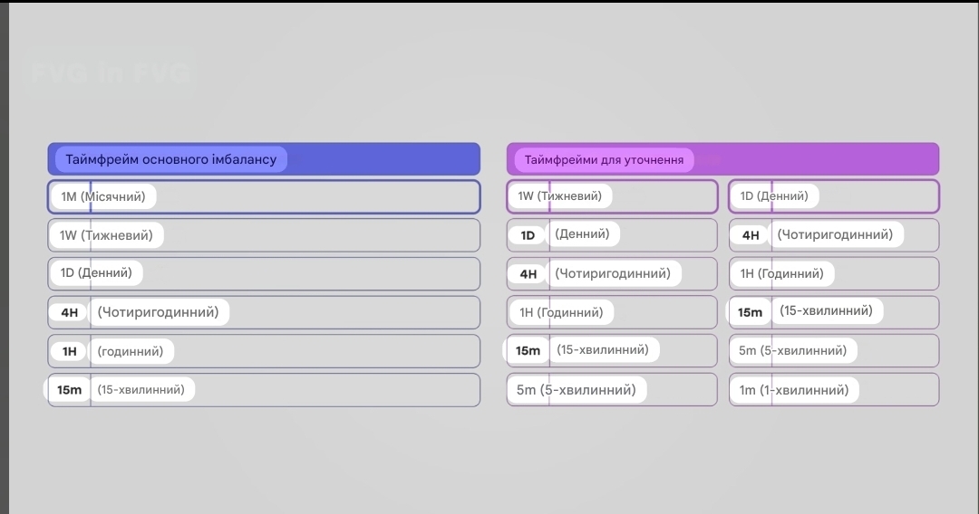979x514 pixels.
Task: Click the 1H badge next to '(годинний)'
Action: click(70, 351)
